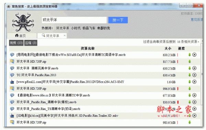Click the 软件版本 version text

(192, 13)
